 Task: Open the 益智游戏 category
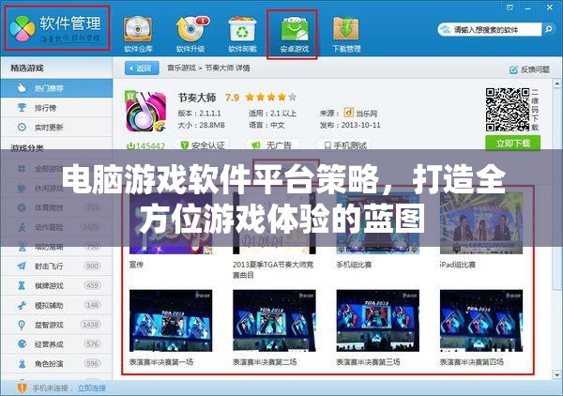(56, 325)
